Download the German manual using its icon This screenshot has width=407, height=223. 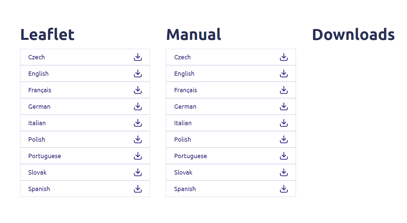pos(284,106)
